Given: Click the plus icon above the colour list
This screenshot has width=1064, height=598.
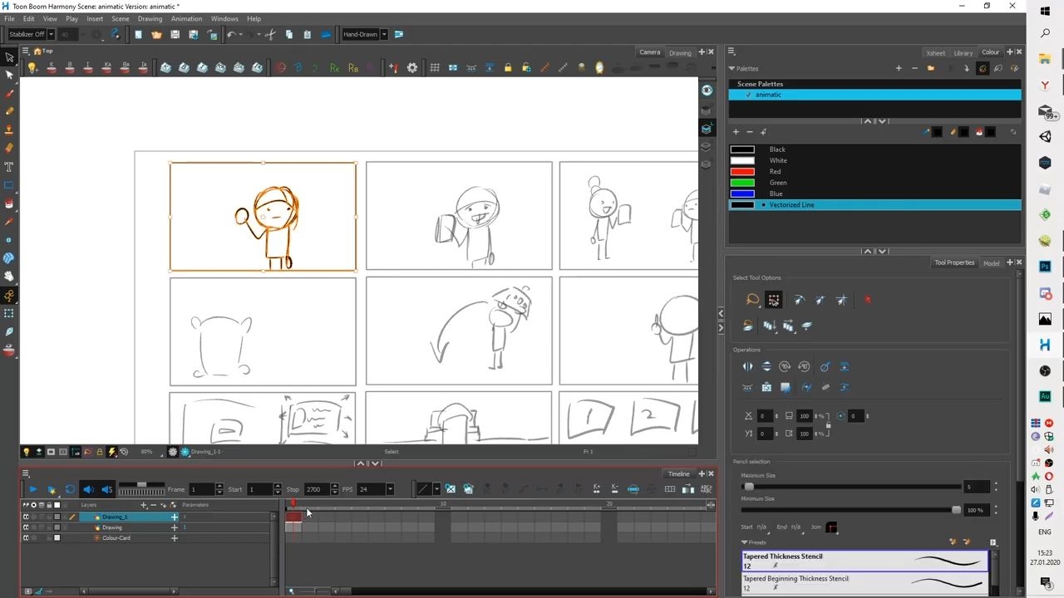Looking at the screenshot, I should [x=736, y=131].
